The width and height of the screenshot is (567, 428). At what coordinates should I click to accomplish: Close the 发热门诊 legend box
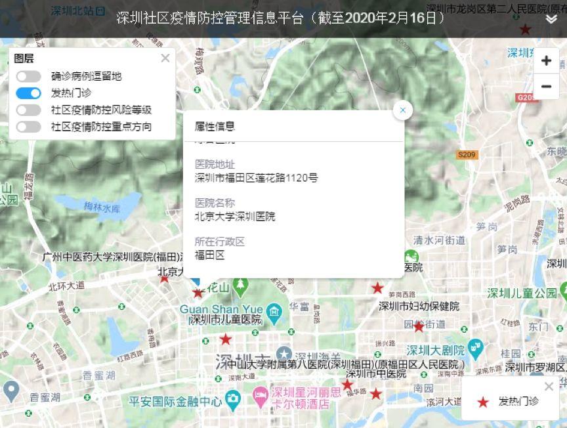click(x=549, y=387)
